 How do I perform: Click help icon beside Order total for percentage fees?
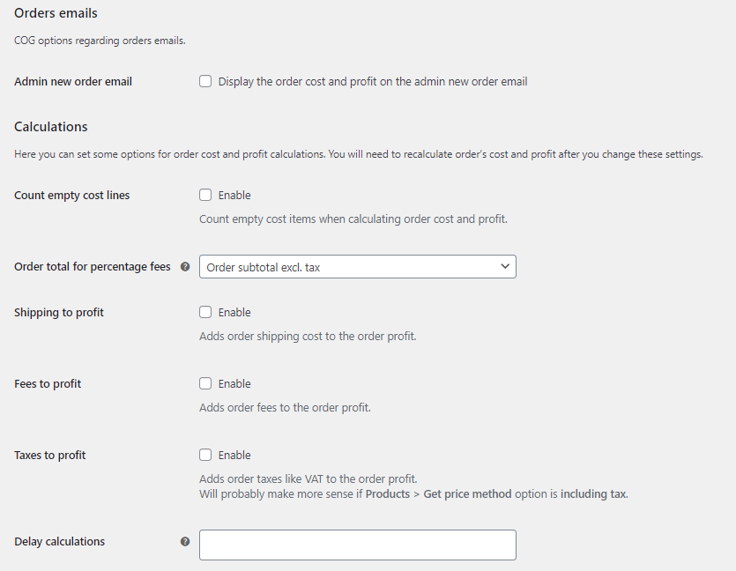click(185, 266)
